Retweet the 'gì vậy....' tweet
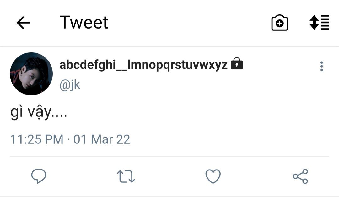 point(126,176)
